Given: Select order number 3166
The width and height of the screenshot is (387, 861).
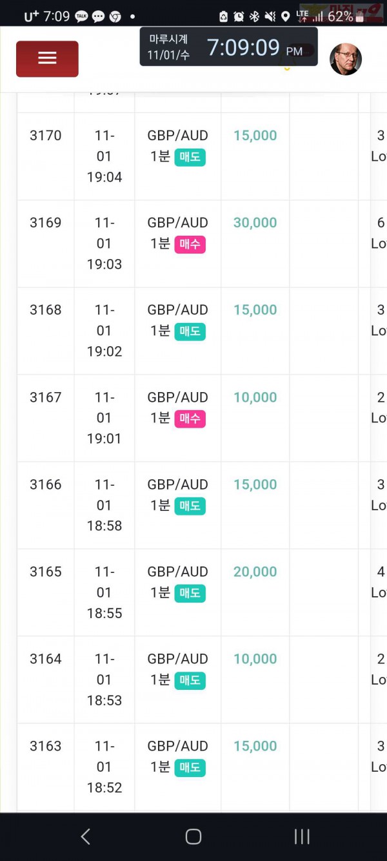Looking at the screenshot, I should coord(46,484).
